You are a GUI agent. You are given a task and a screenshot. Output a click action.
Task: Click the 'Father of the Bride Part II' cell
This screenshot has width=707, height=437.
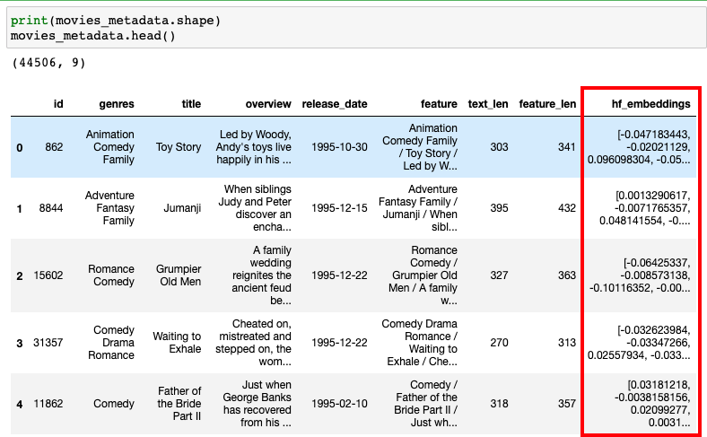click(179, 403)
